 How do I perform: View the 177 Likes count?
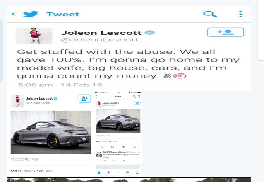coord(45,171)
